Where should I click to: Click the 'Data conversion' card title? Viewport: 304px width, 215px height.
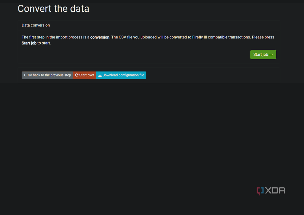pyautogui.click(x=36, y=25)
